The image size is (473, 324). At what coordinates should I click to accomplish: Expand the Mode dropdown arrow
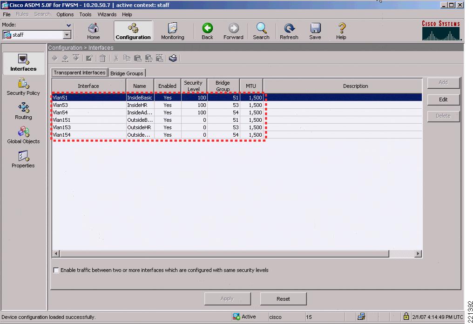click(x=68, y=25)
